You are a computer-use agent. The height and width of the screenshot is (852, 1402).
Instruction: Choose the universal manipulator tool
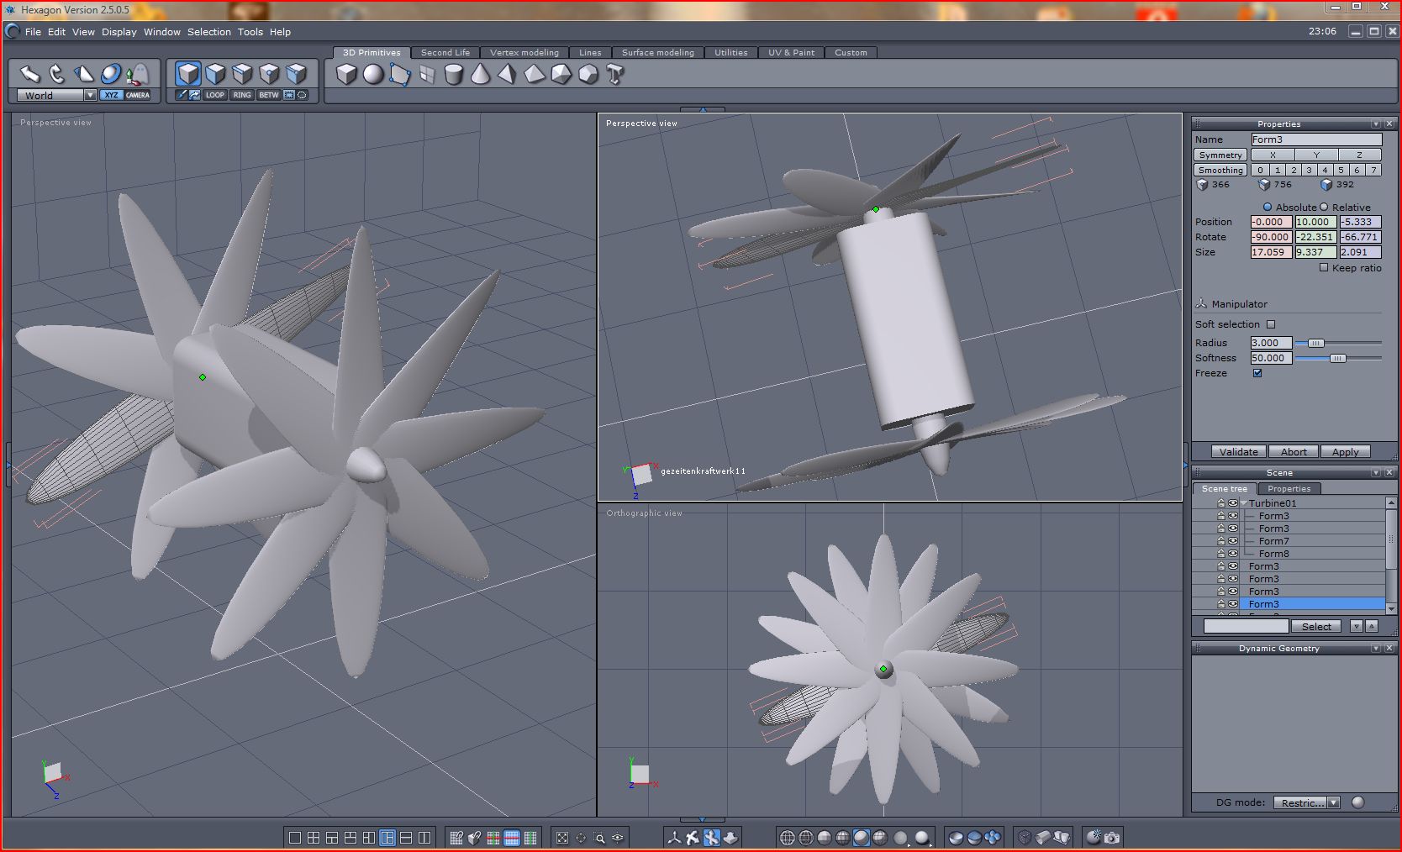(x=111, y=74)
